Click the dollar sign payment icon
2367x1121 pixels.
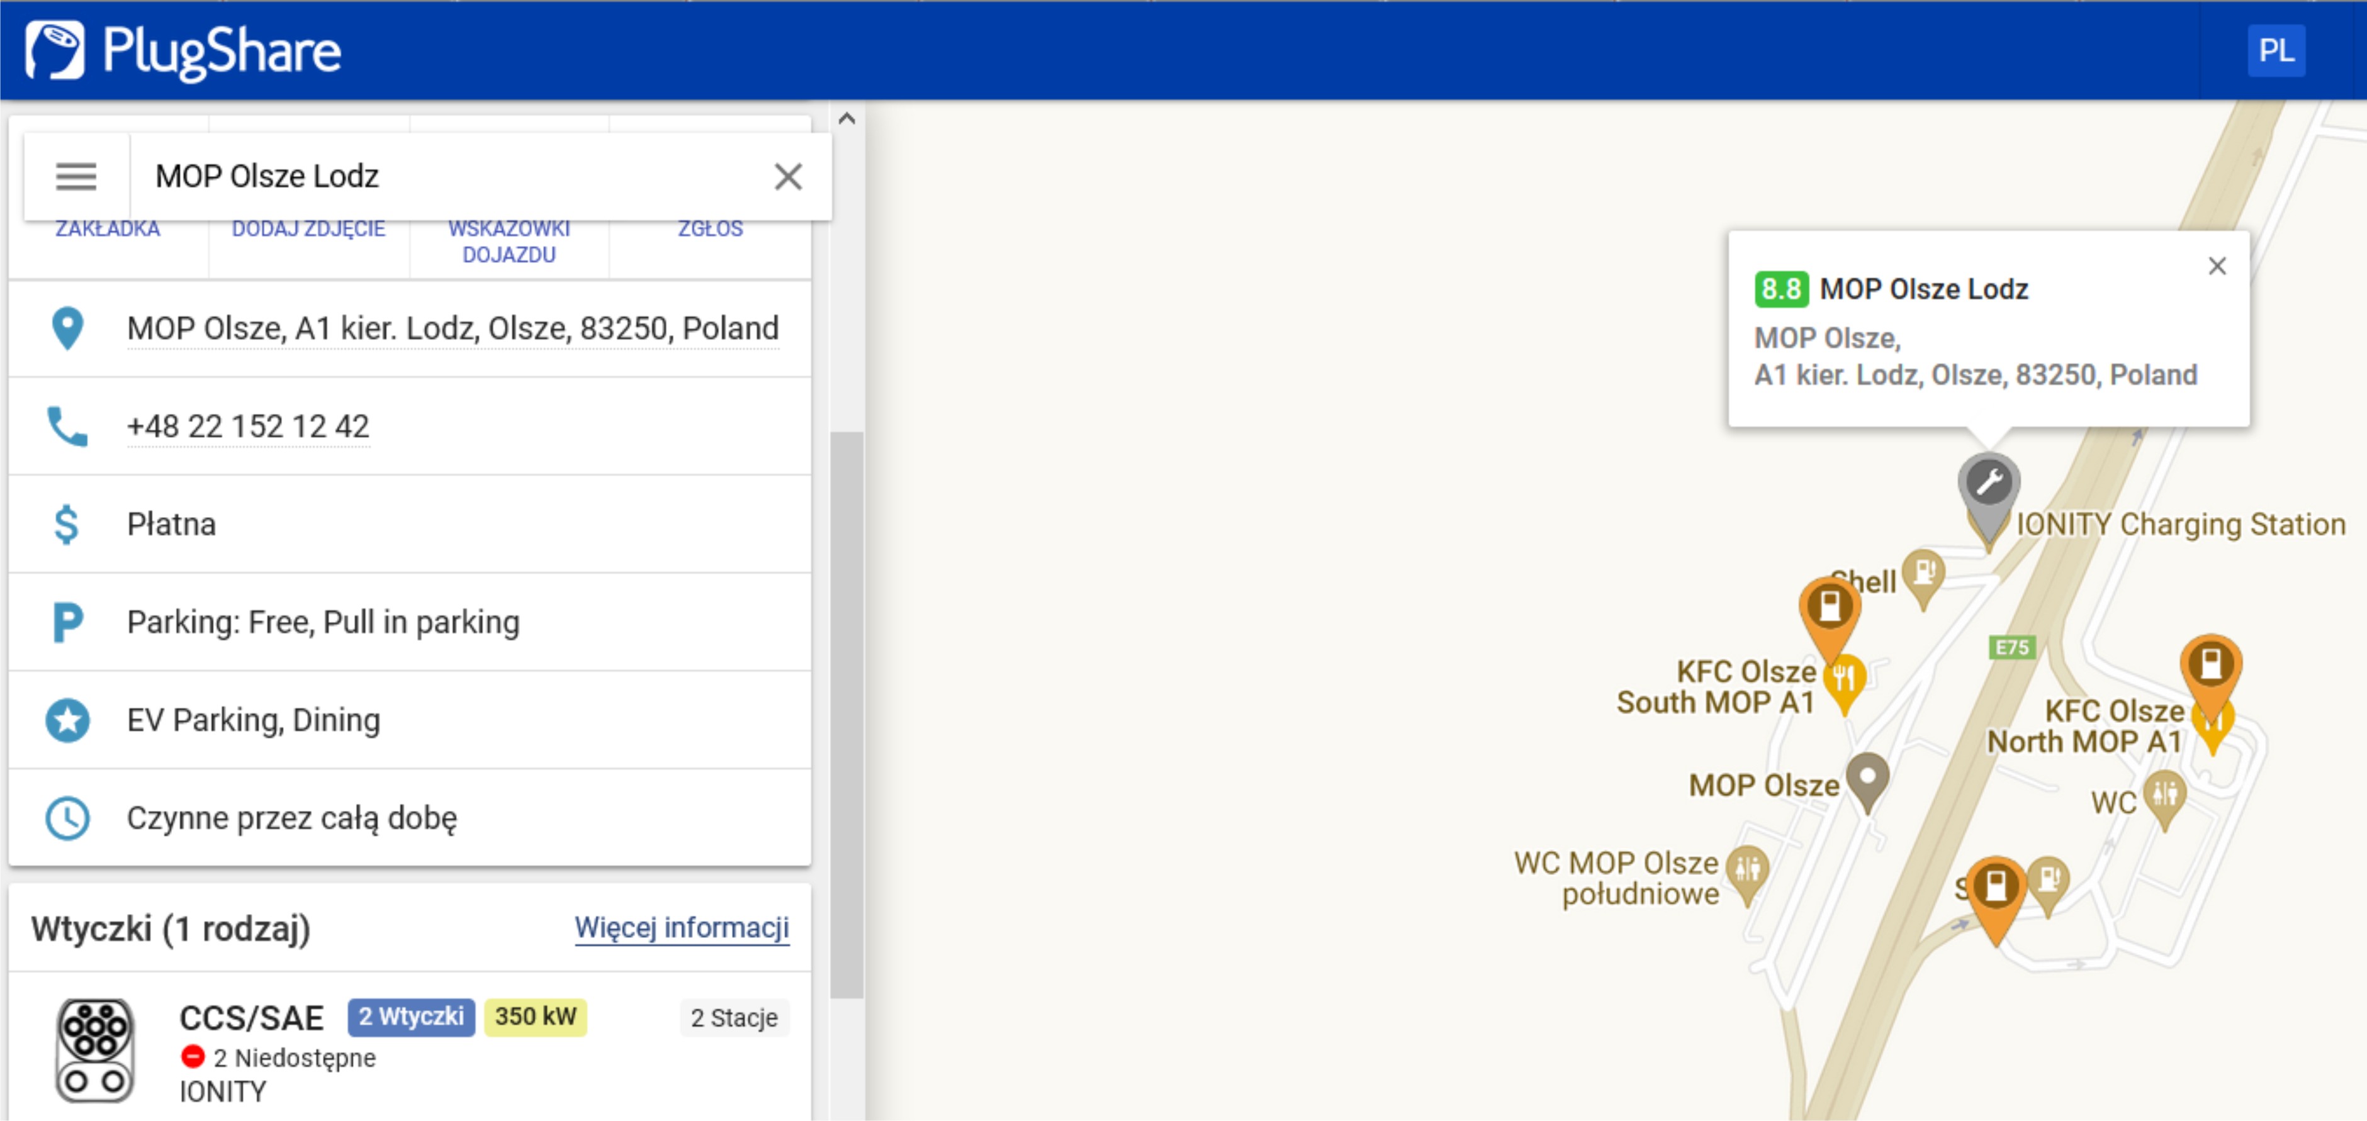[x=66, y=525]
